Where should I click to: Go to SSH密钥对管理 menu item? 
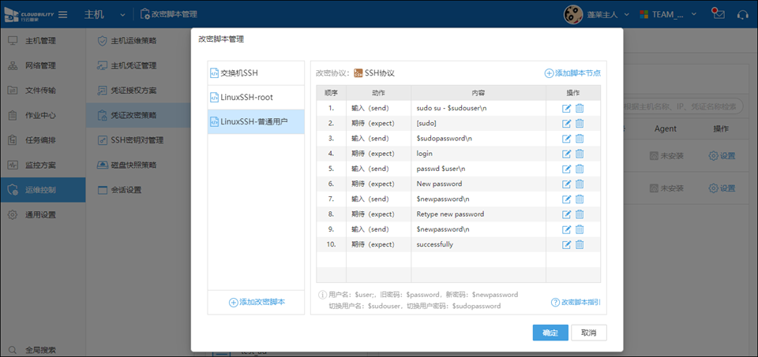pyautogui.click(x=136, y=140)
